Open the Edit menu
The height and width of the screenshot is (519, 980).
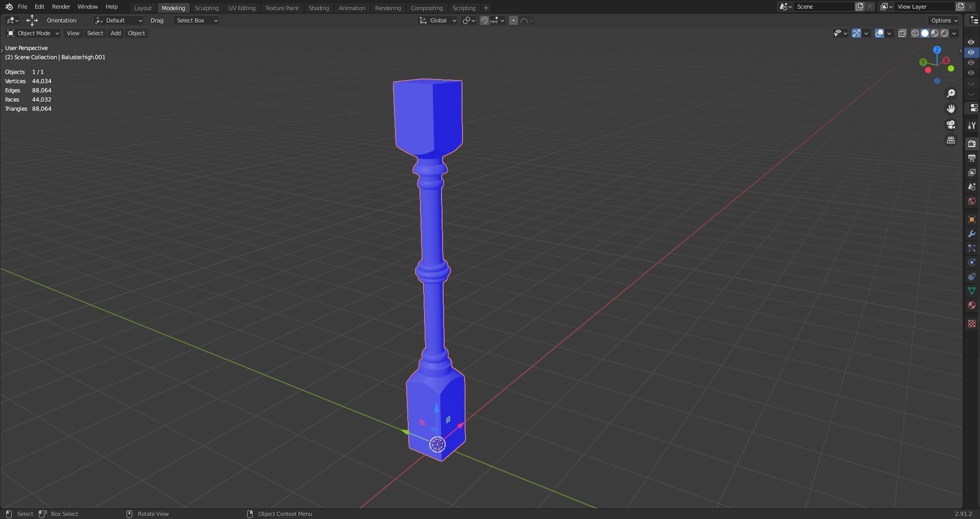(39, 7)
